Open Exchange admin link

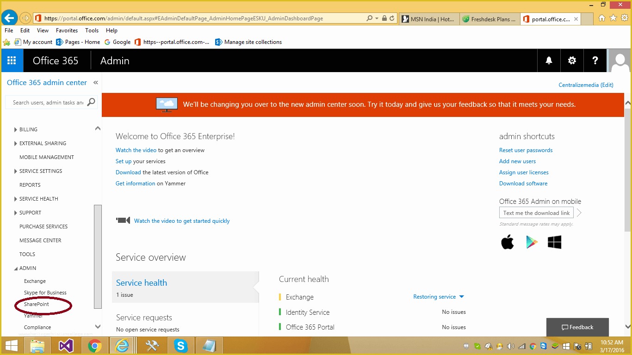pyautogui.click(x=35, y=281)
